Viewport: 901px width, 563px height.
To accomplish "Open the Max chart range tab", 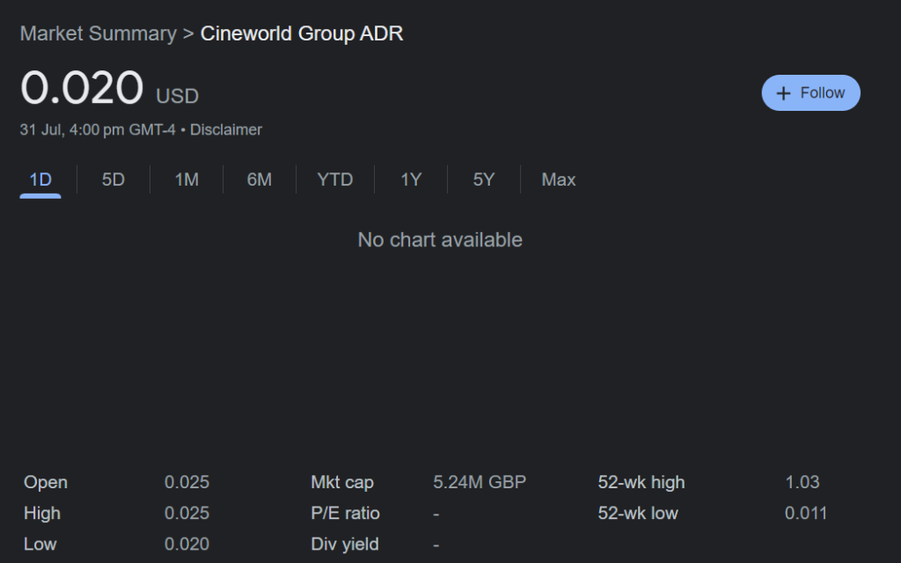I will (559, 179).
